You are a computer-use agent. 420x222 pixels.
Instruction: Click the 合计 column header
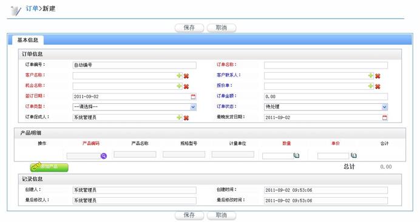pos(384,144)
